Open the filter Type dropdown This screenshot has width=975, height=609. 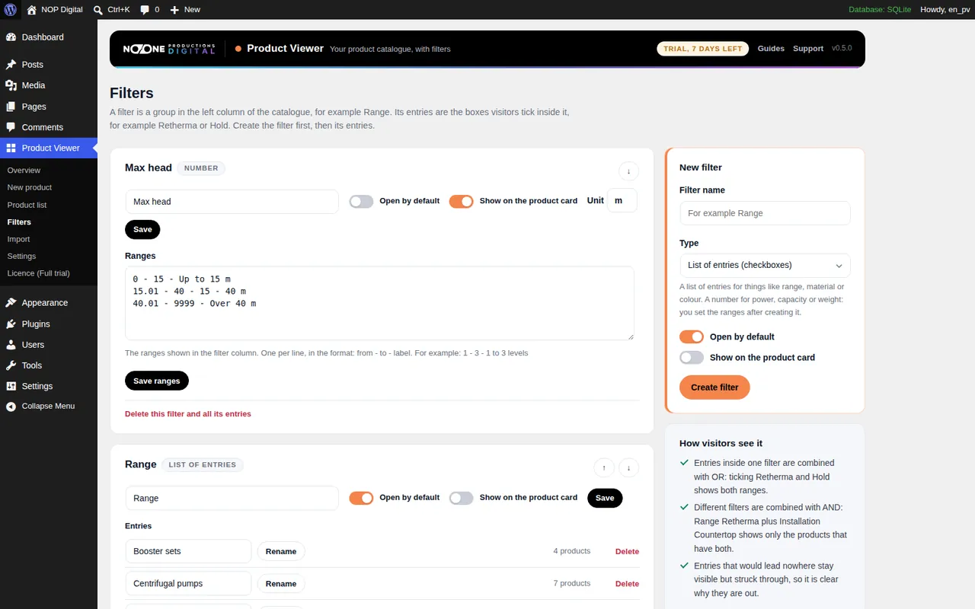click(765, 265)
